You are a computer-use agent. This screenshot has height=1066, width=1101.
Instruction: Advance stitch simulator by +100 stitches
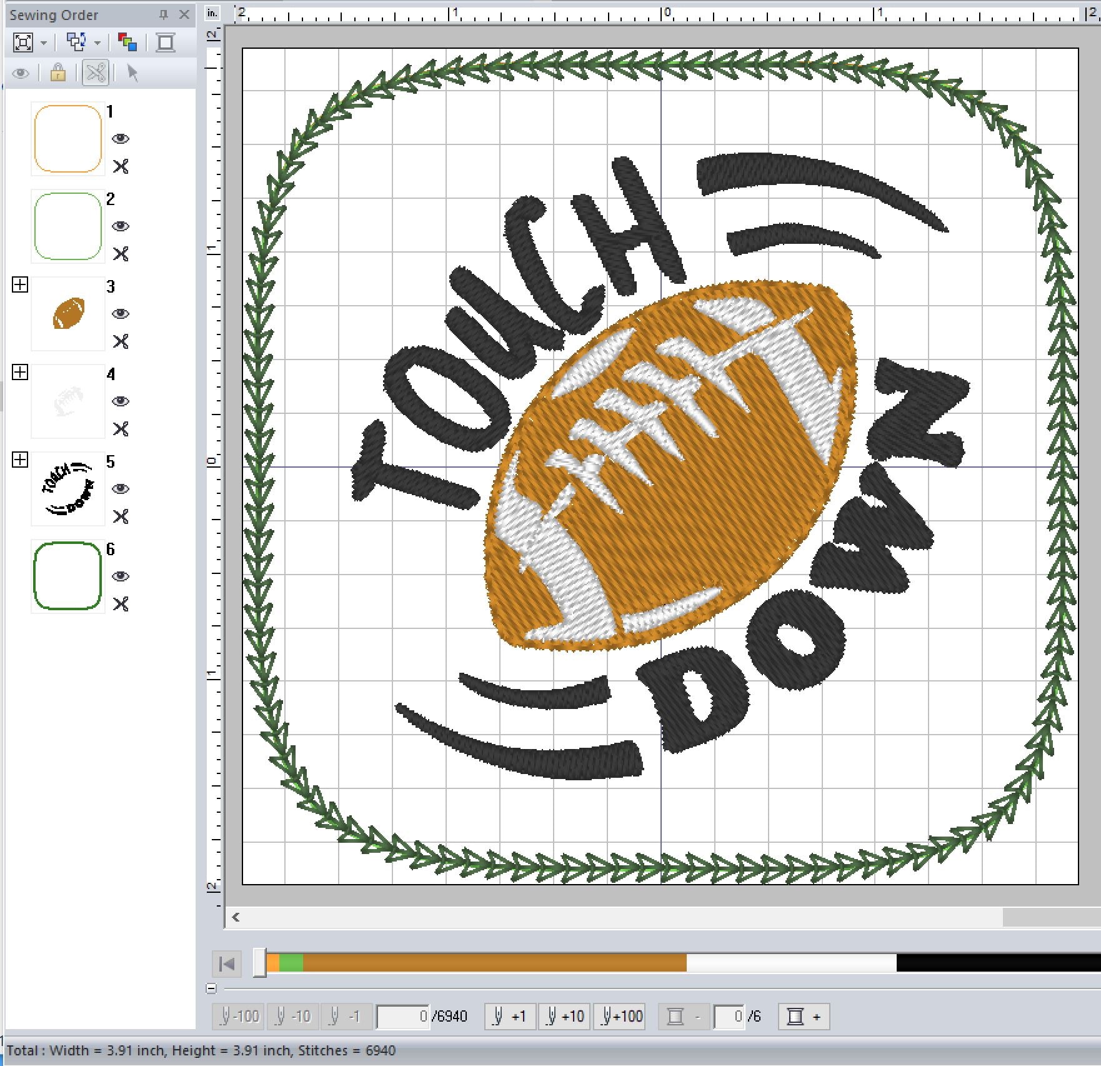[x=619, y=1017]
